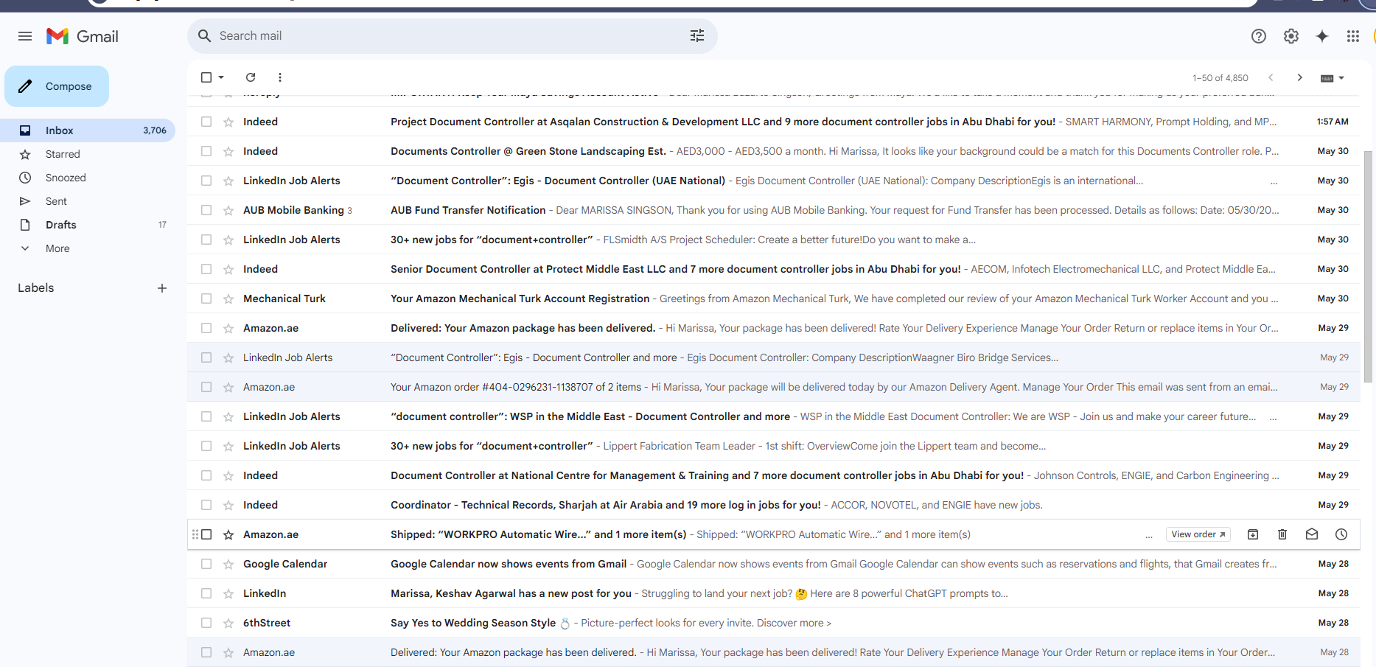Open the National Centre for Management email
The width and height of the screenshot is (1376, 667).
click(x=774, y=475)
